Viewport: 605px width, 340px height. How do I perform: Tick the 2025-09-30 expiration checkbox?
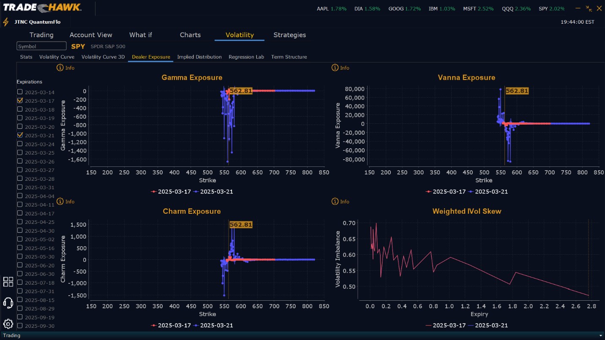(x=20, y=326)
